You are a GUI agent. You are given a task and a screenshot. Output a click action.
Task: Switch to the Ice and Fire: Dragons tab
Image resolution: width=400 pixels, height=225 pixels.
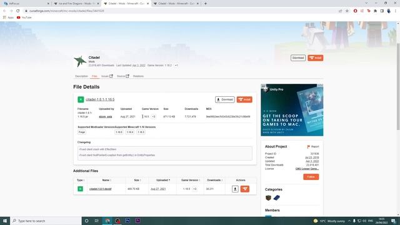coord(76,4)
